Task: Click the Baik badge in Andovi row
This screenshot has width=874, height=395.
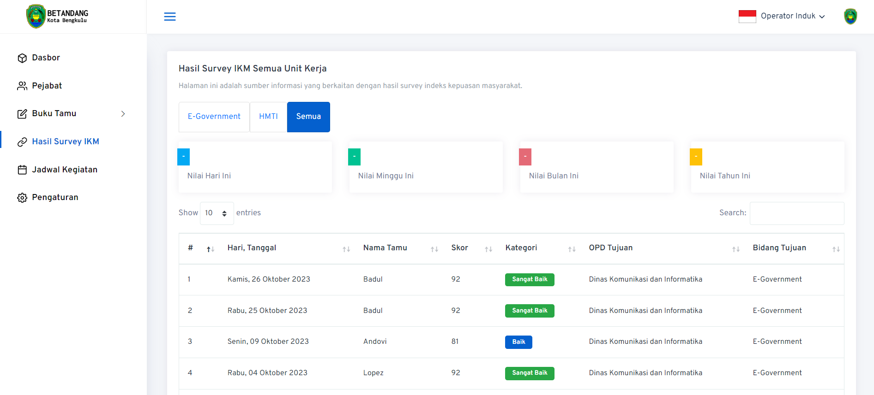Action: pyautogui.click(x=518, y=342)
